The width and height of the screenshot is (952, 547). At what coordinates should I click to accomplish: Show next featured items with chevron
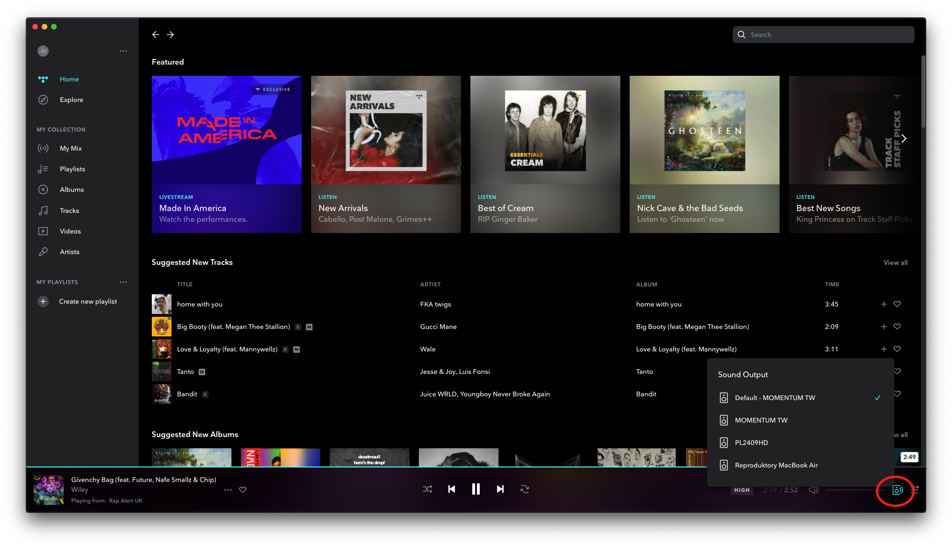point(904,139)
